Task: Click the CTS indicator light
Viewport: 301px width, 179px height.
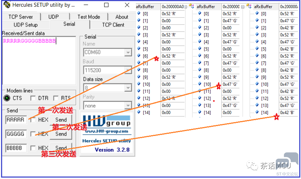Action: (x=7, y=98)
